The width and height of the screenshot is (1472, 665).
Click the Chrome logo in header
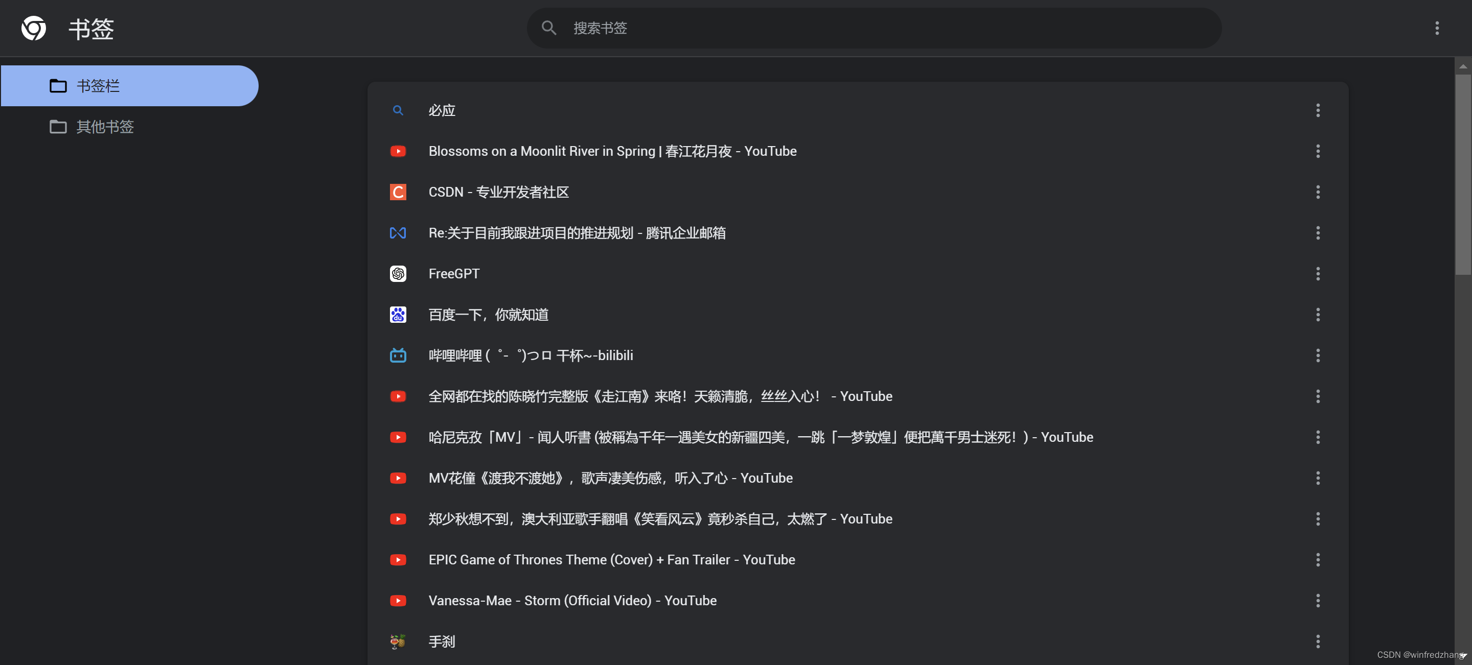point(34,28)
